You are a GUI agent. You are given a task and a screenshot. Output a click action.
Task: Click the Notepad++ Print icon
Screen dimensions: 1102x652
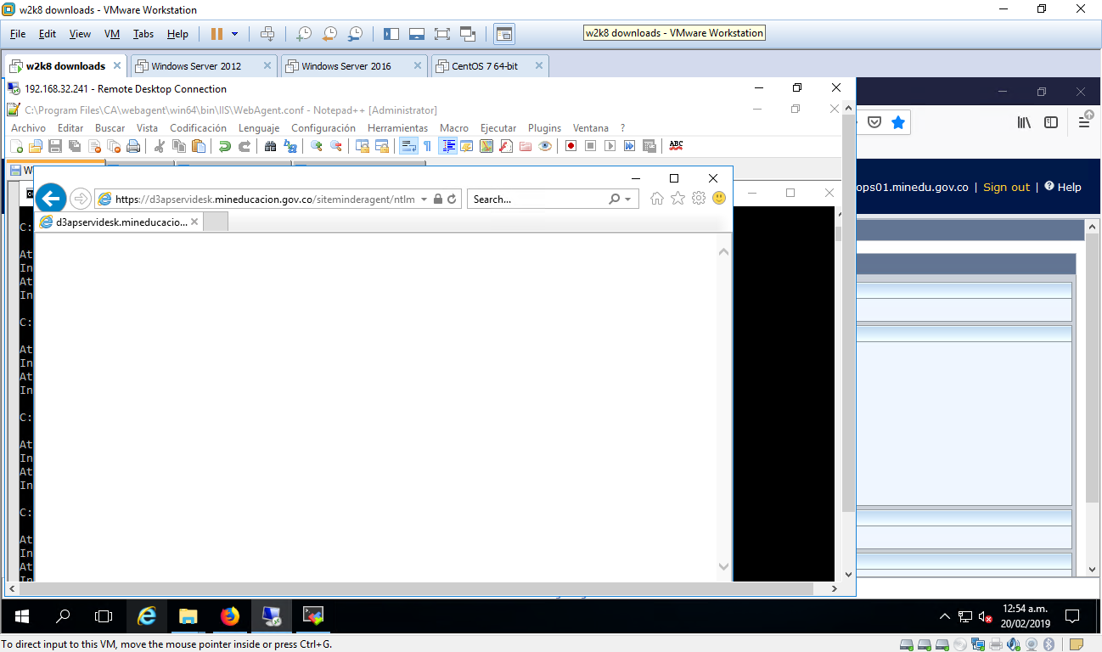tap(132, 146)
